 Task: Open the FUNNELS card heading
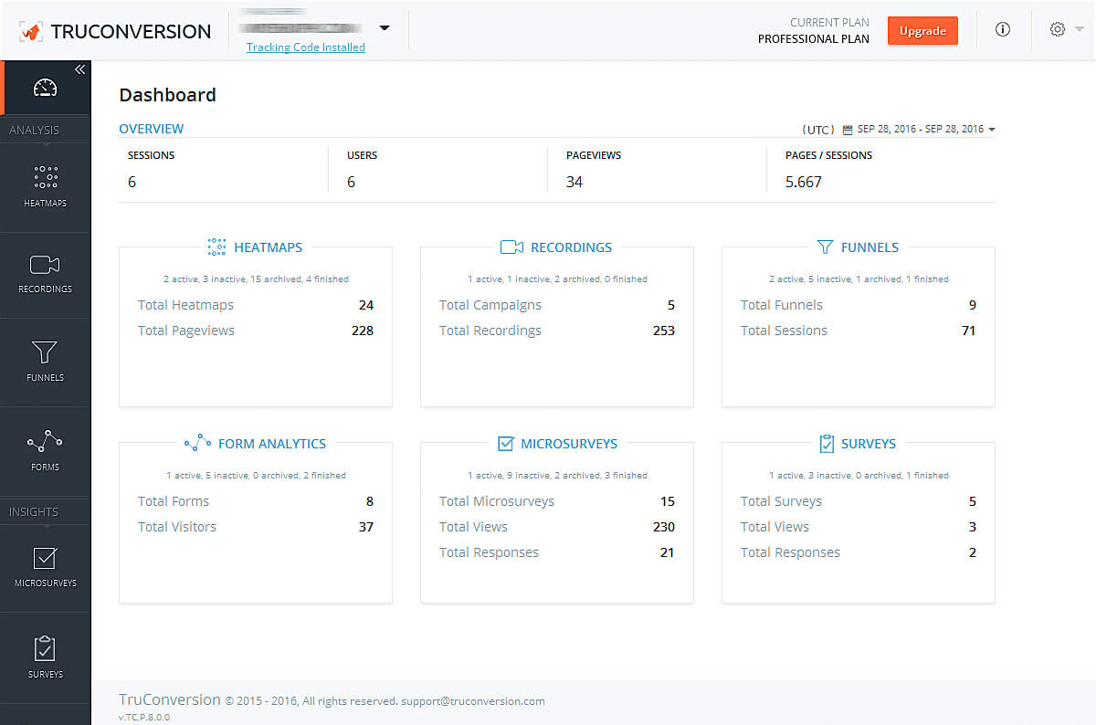(869, 247)
